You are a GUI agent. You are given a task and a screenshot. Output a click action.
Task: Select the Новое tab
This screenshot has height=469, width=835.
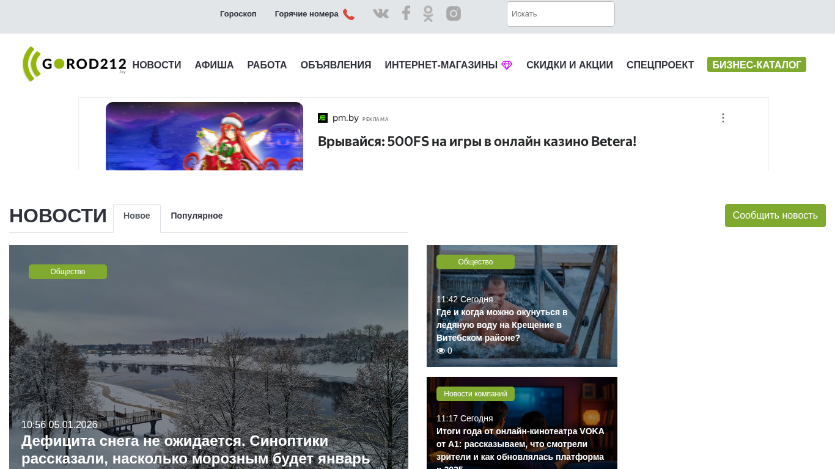[x=137, y=216]
